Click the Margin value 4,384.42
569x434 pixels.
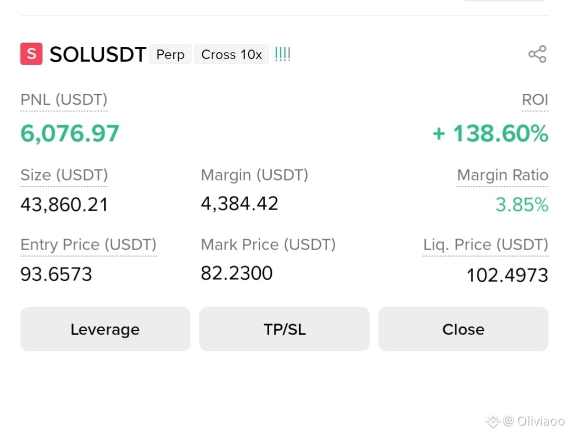click(x=240, y=203)
